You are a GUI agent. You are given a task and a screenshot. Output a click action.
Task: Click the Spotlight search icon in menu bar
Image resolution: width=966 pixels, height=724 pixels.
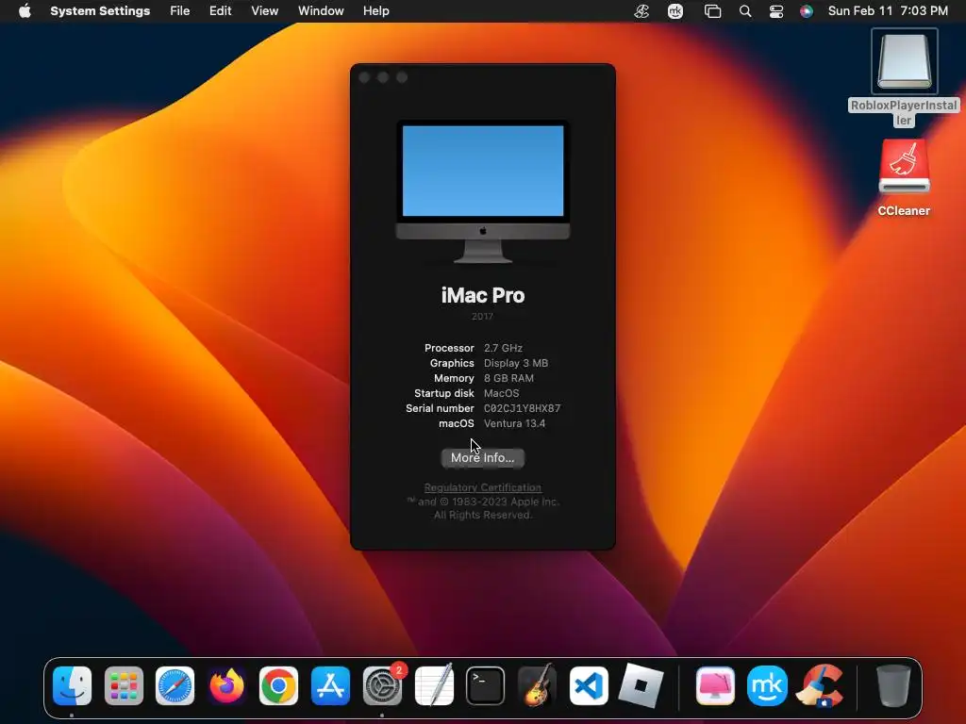(745, 11)
